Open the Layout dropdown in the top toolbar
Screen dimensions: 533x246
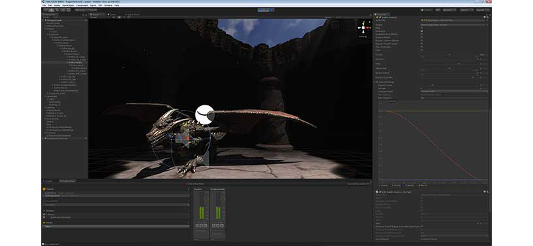tap(483, 10)
